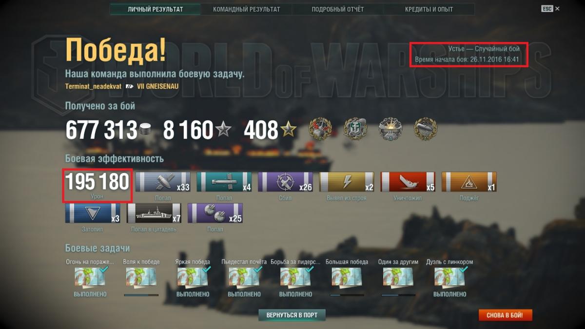The image size is (585, 329).
Task: Click the secondary battery hits ribbon x25
Action: coord(215,213)
